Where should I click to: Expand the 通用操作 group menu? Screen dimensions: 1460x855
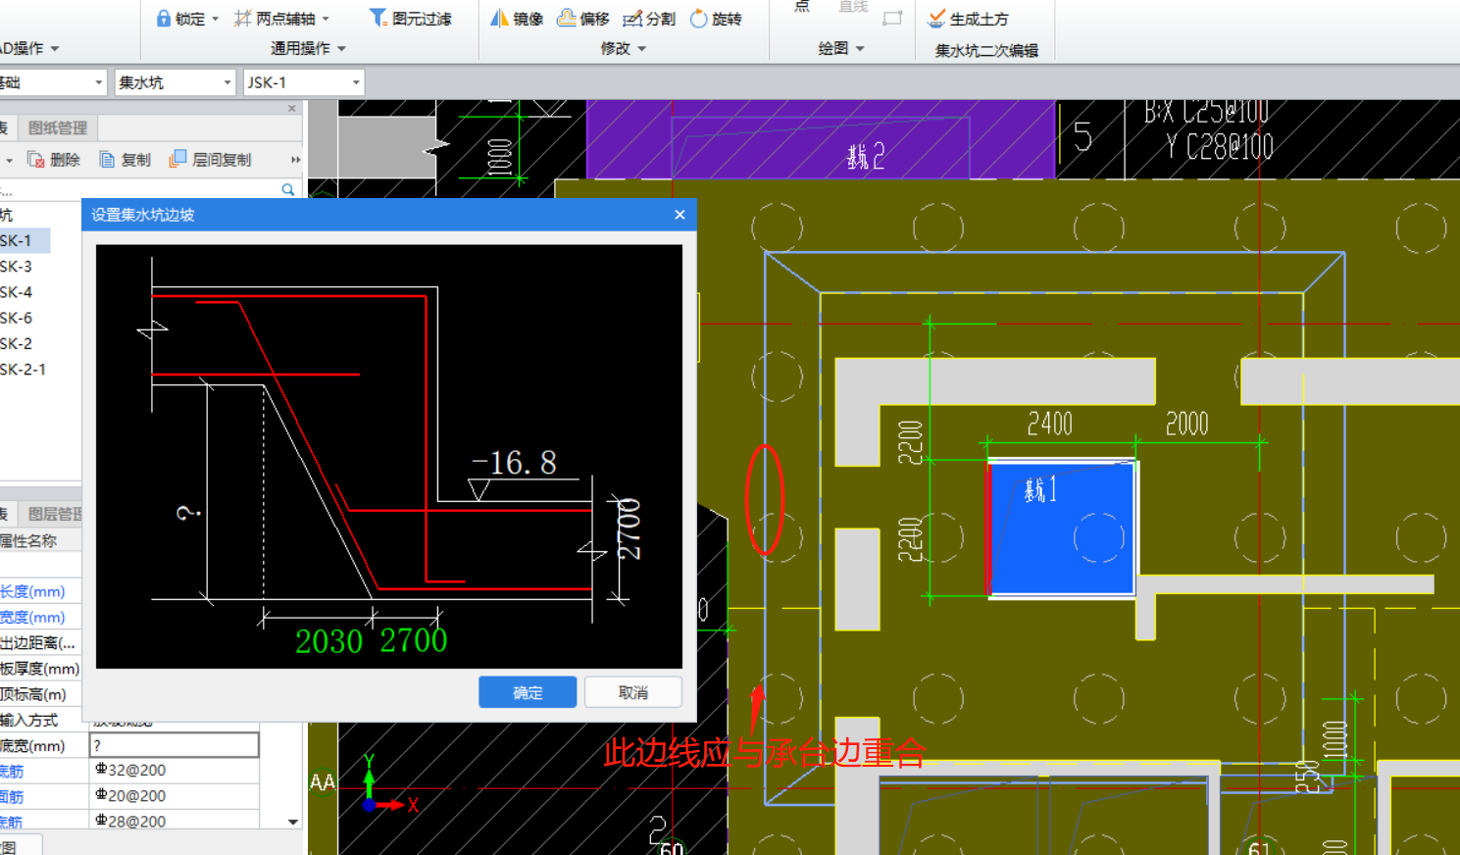click(308, 48)
